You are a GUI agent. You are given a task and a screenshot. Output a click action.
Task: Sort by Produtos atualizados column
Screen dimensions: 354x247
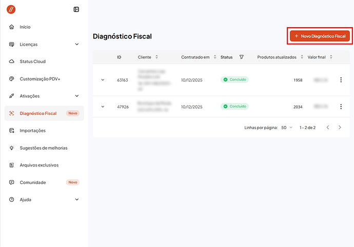pos(302,57)
